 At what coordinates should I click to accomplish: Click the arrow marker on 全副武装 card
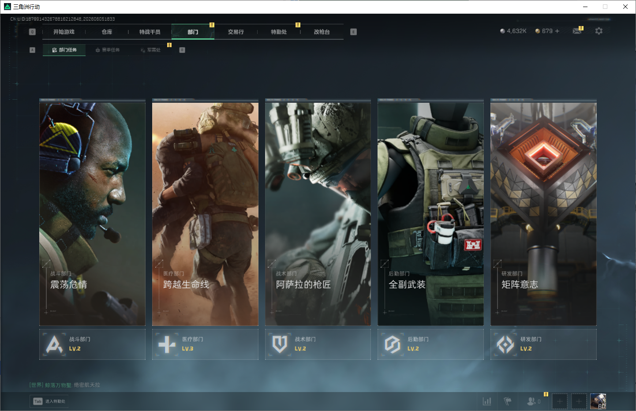pos(384,264)
